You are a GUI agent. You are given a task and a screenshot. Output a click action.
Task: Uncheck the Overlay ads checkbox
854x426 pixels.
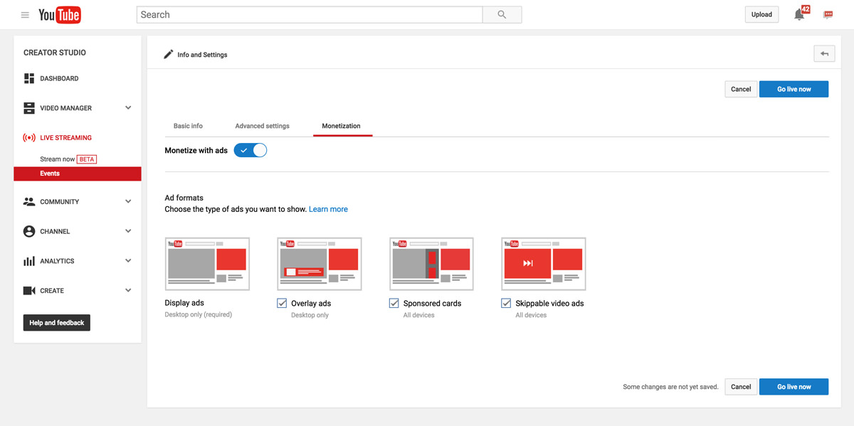click(283, 304)
